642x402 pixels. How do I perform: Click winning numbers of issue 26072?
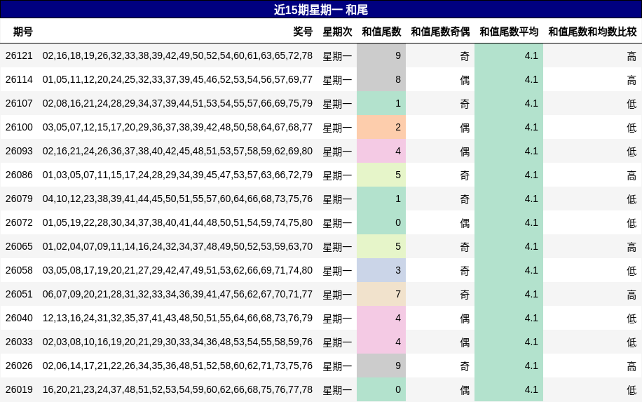click(x=177, y=222)
